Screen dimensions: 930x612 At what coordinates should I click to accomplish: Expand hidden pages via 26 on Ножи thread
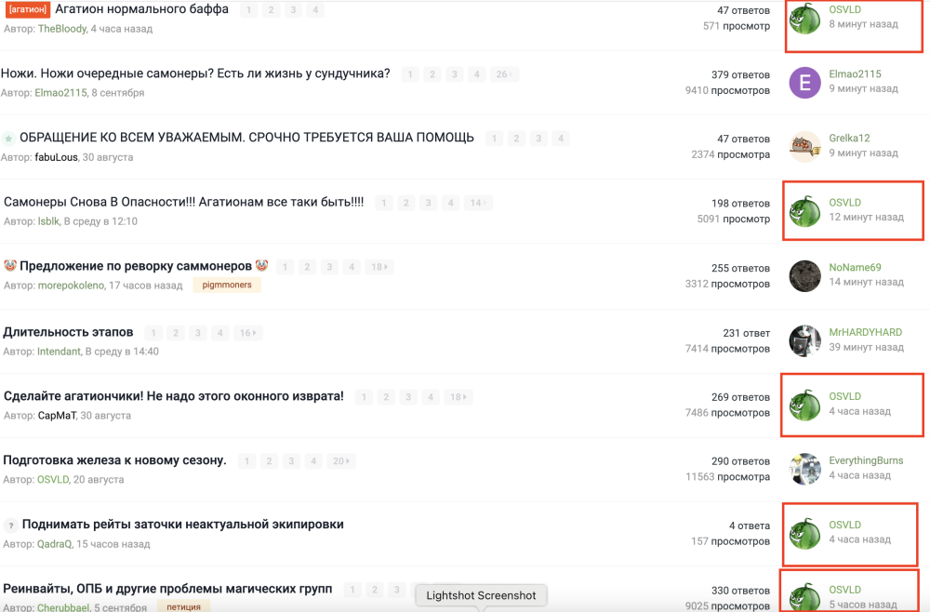coord(504,73)
